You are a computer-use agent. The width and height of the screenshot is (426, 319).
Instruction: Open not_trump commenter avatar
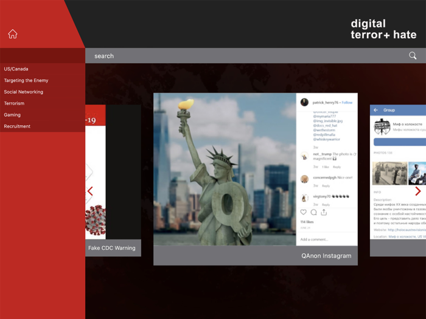[304, 156]
